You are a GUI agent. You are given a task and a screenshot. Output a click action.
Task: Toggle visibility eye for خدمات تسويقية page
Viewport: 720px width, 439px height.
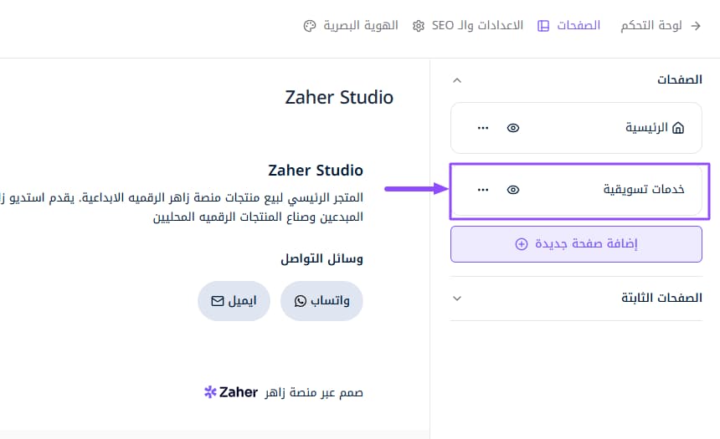513,190
